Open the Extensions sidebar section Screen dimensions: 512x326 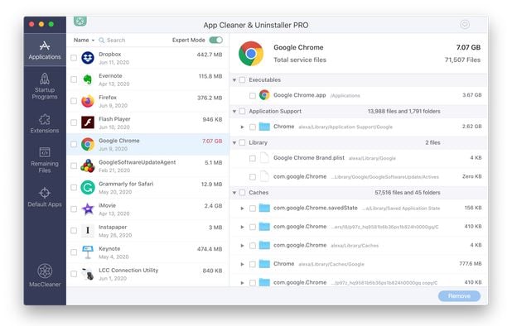[45, 123]
